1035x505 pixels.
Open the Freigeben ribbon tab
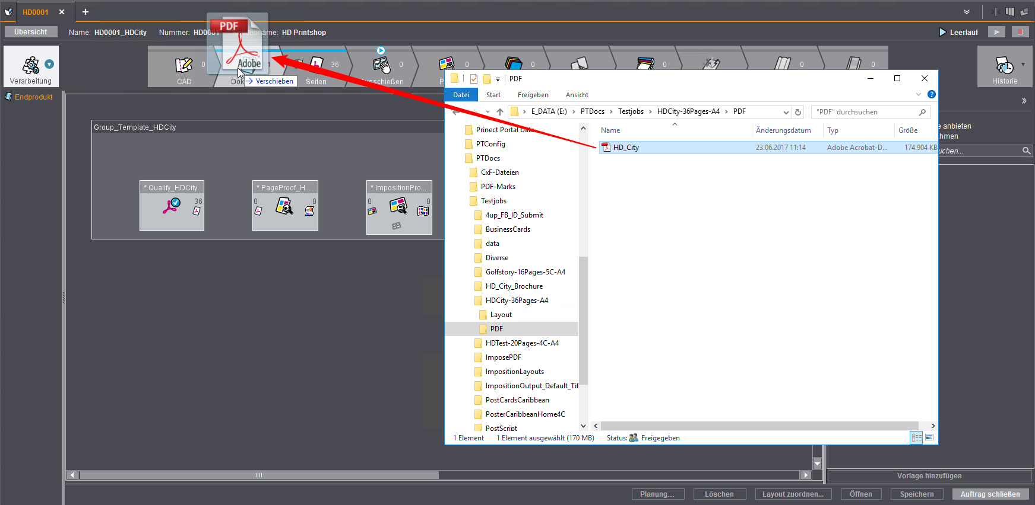pos(533,95)
